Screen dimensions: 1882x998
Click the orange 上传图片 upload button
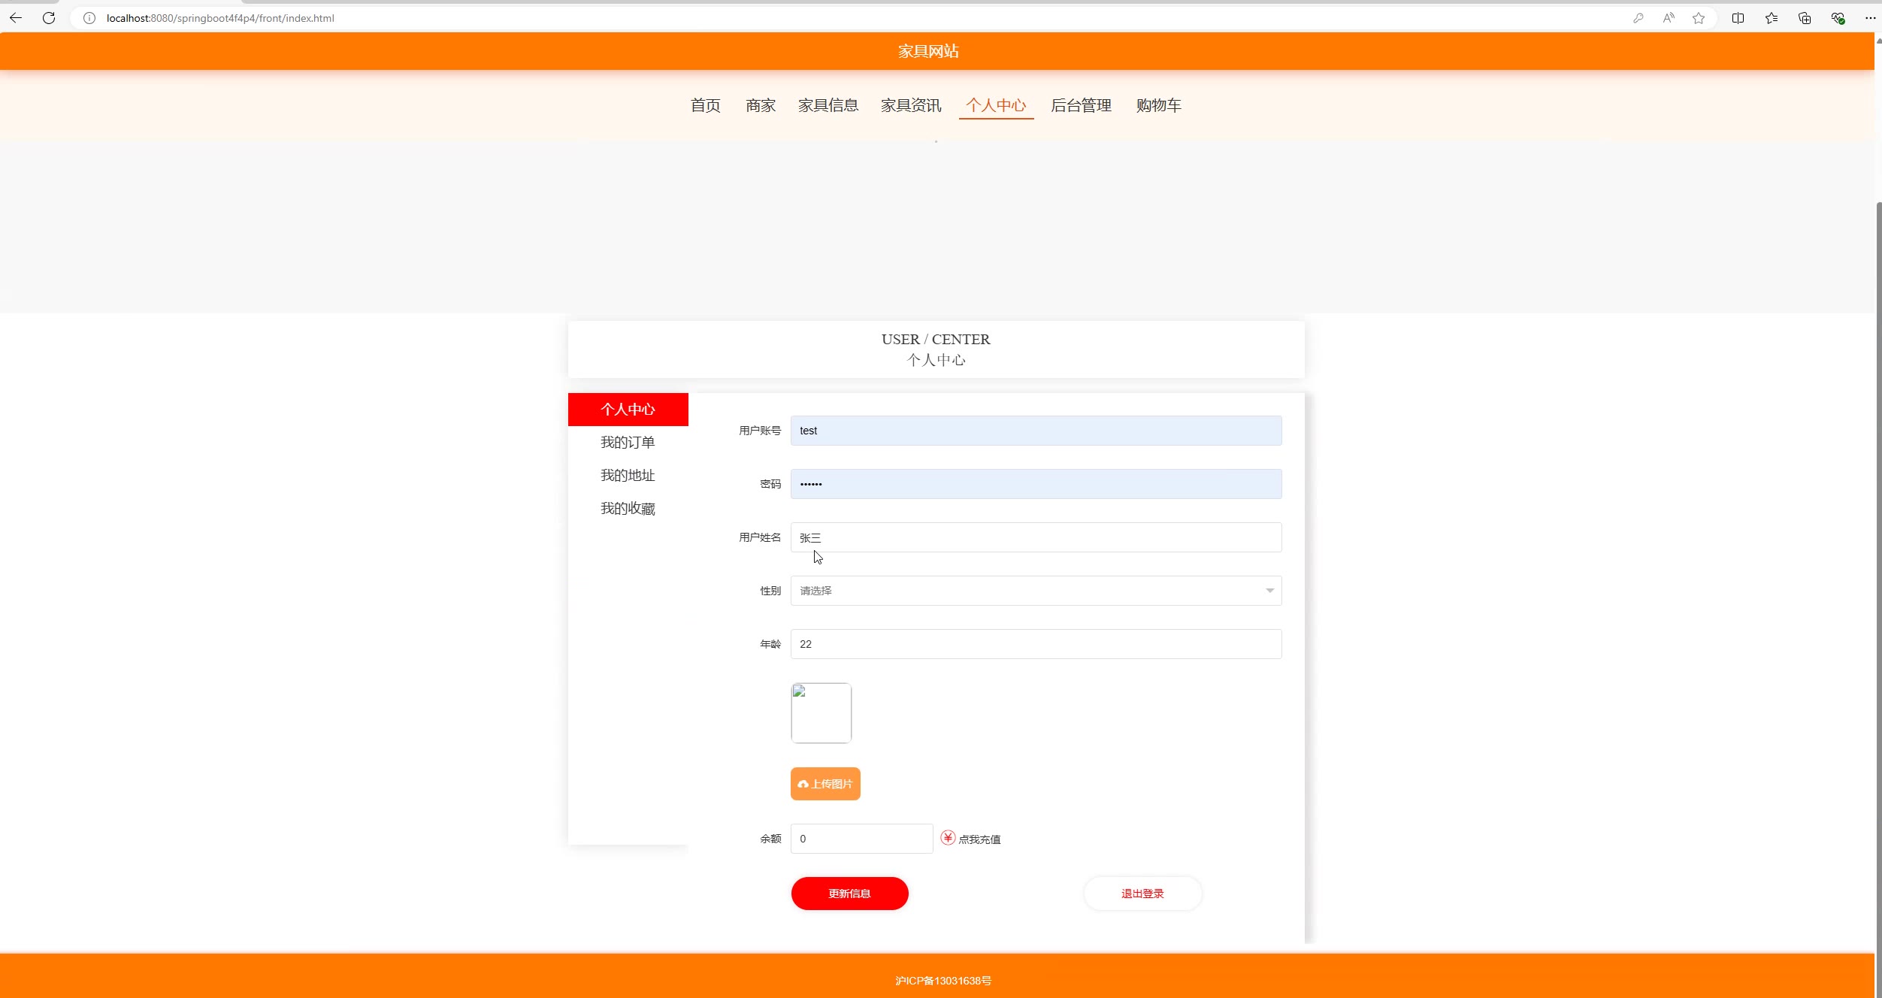[825, 784]
